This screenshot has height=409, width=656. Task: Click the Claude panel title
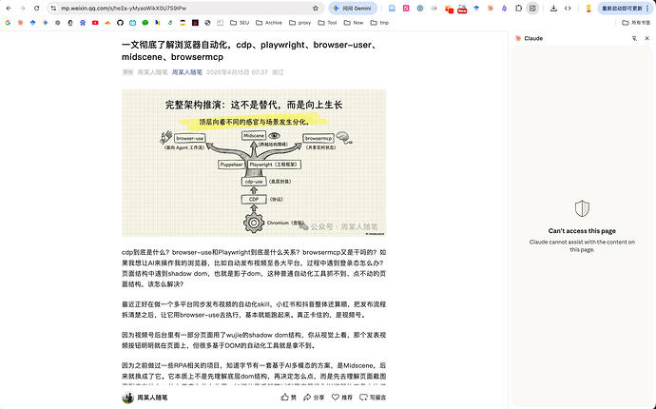[533, 38]
